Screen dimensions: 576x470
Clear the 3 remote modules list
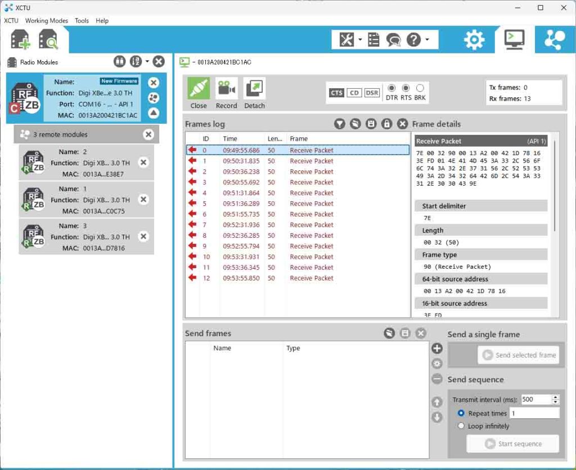(x=148, y=134)
